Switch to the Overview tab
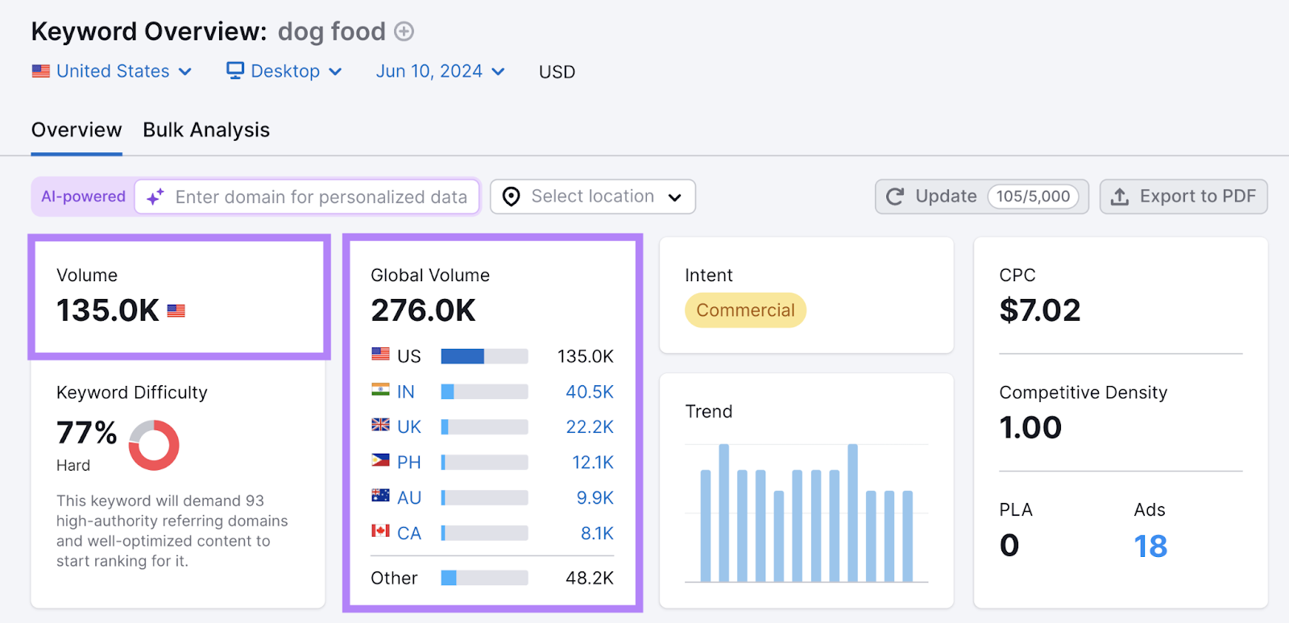 (77, 130)
